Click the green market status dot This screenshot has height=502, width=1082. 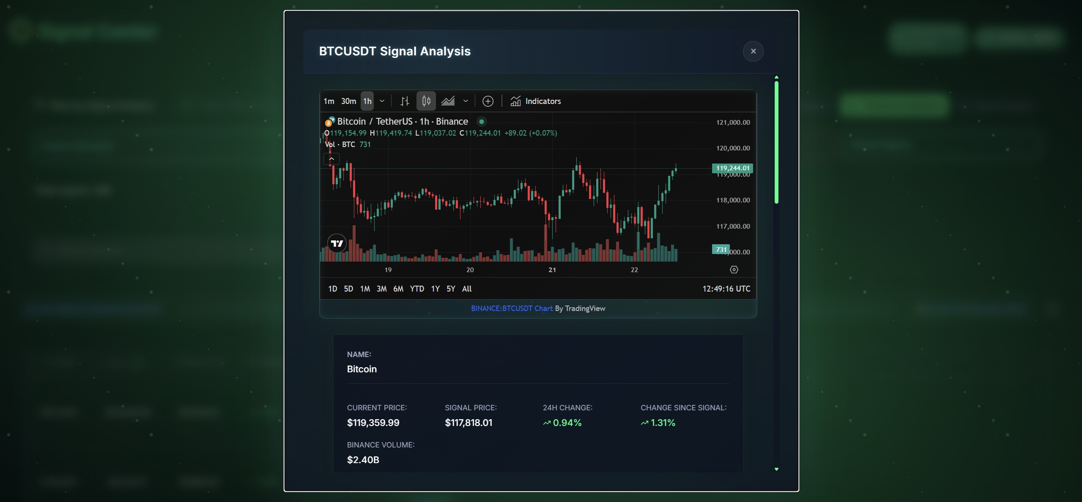point(481,122)
